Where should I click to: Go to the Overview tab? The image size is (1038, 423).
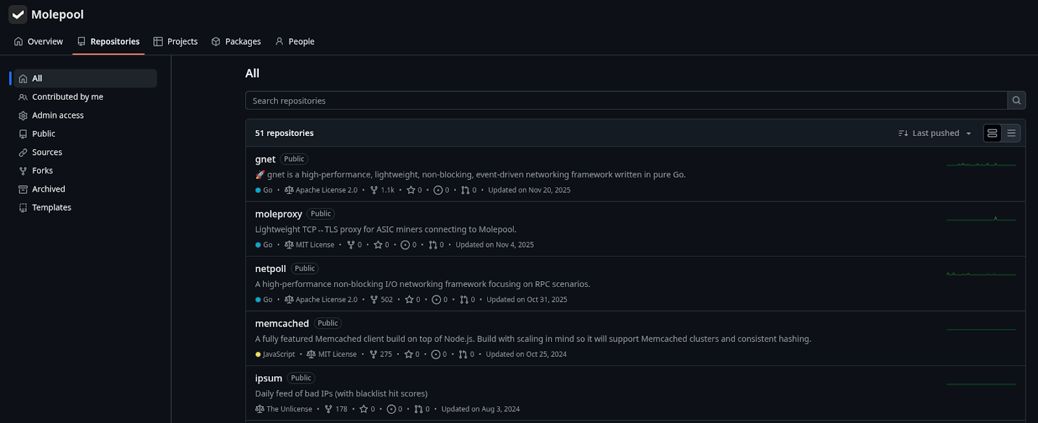pyautogui.click(x=38, y=41)
